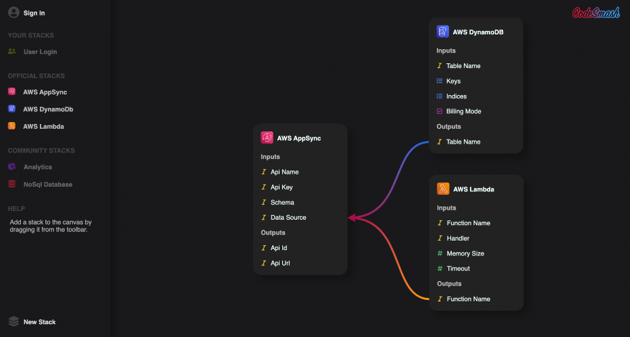Select the Api Name input
630x337 pixels.
[x=284, y=172]
